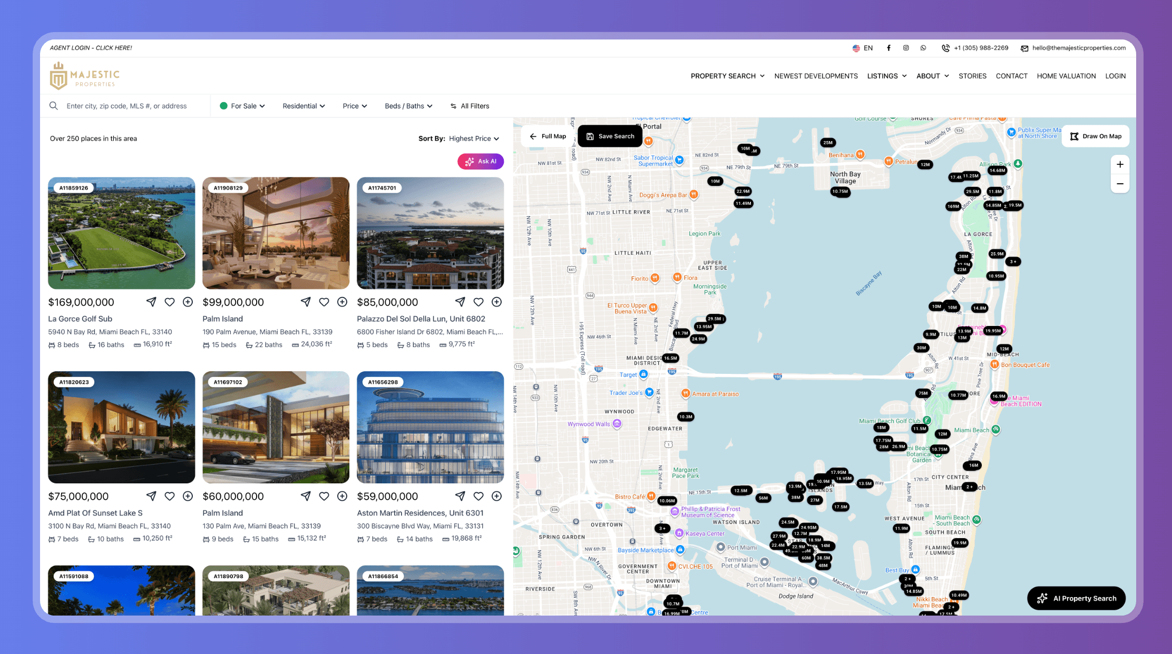
Task: Zoom into the map with the plus icon
Action: 1120,164
